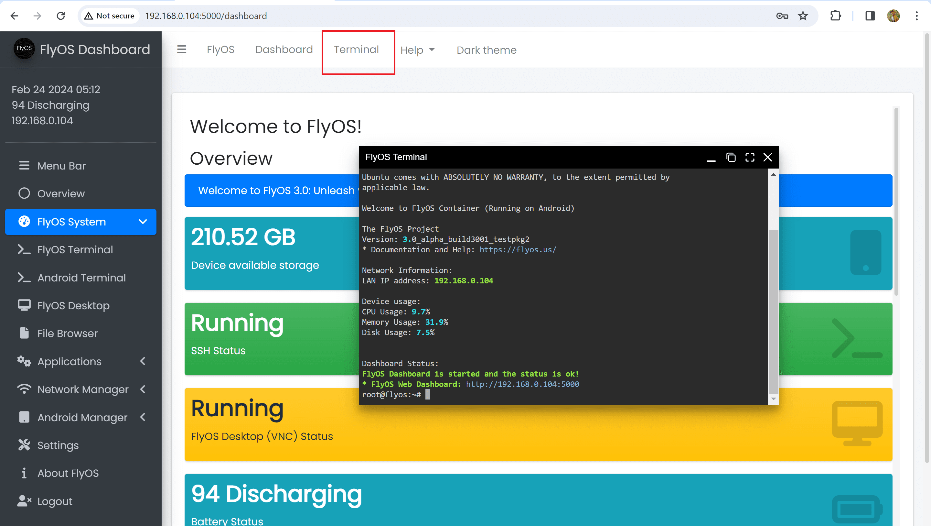
Task: Select Dashboard tab in navbar
Action: tap(283, 49)
